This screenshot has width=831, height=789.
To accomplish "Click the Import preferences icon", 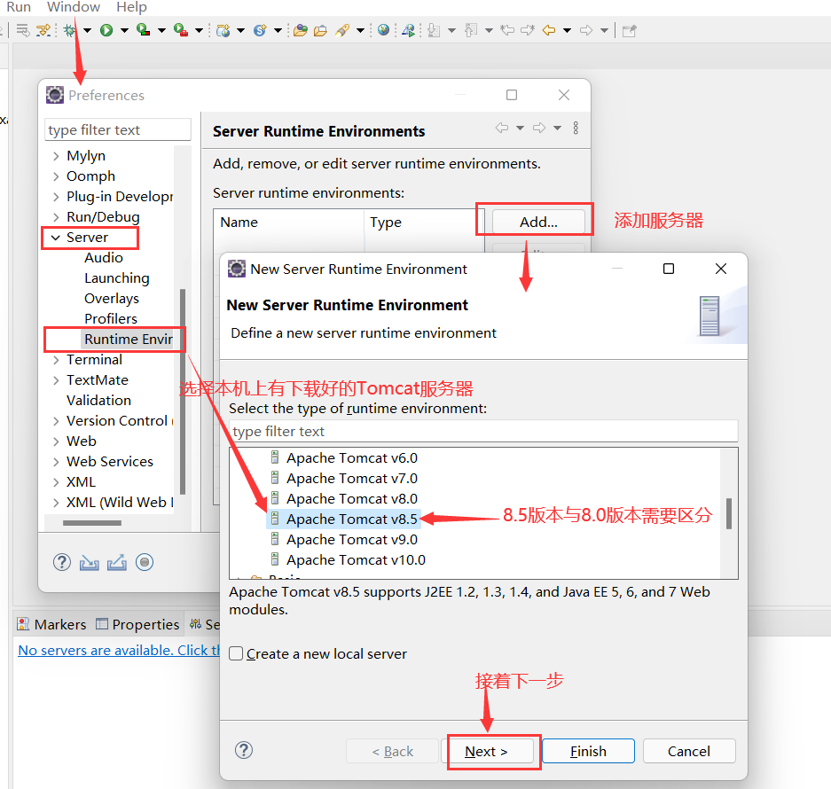I will tap(89, 562).
